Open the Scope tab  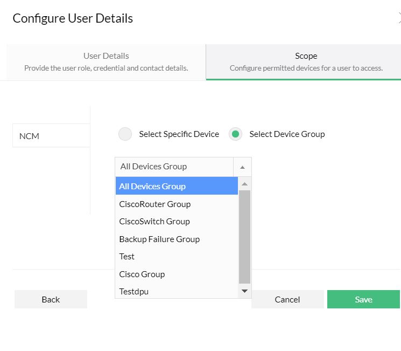[x=306, y=62]
